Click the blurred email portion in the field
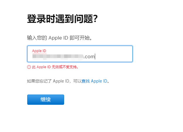Viewport: 183px width, 132px height. coord(58,56)
